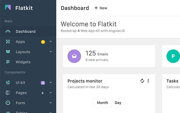The width and height of the screenshot is (180, 113).
Task: Switch chart to Month view
Action: tap(102, 103)
